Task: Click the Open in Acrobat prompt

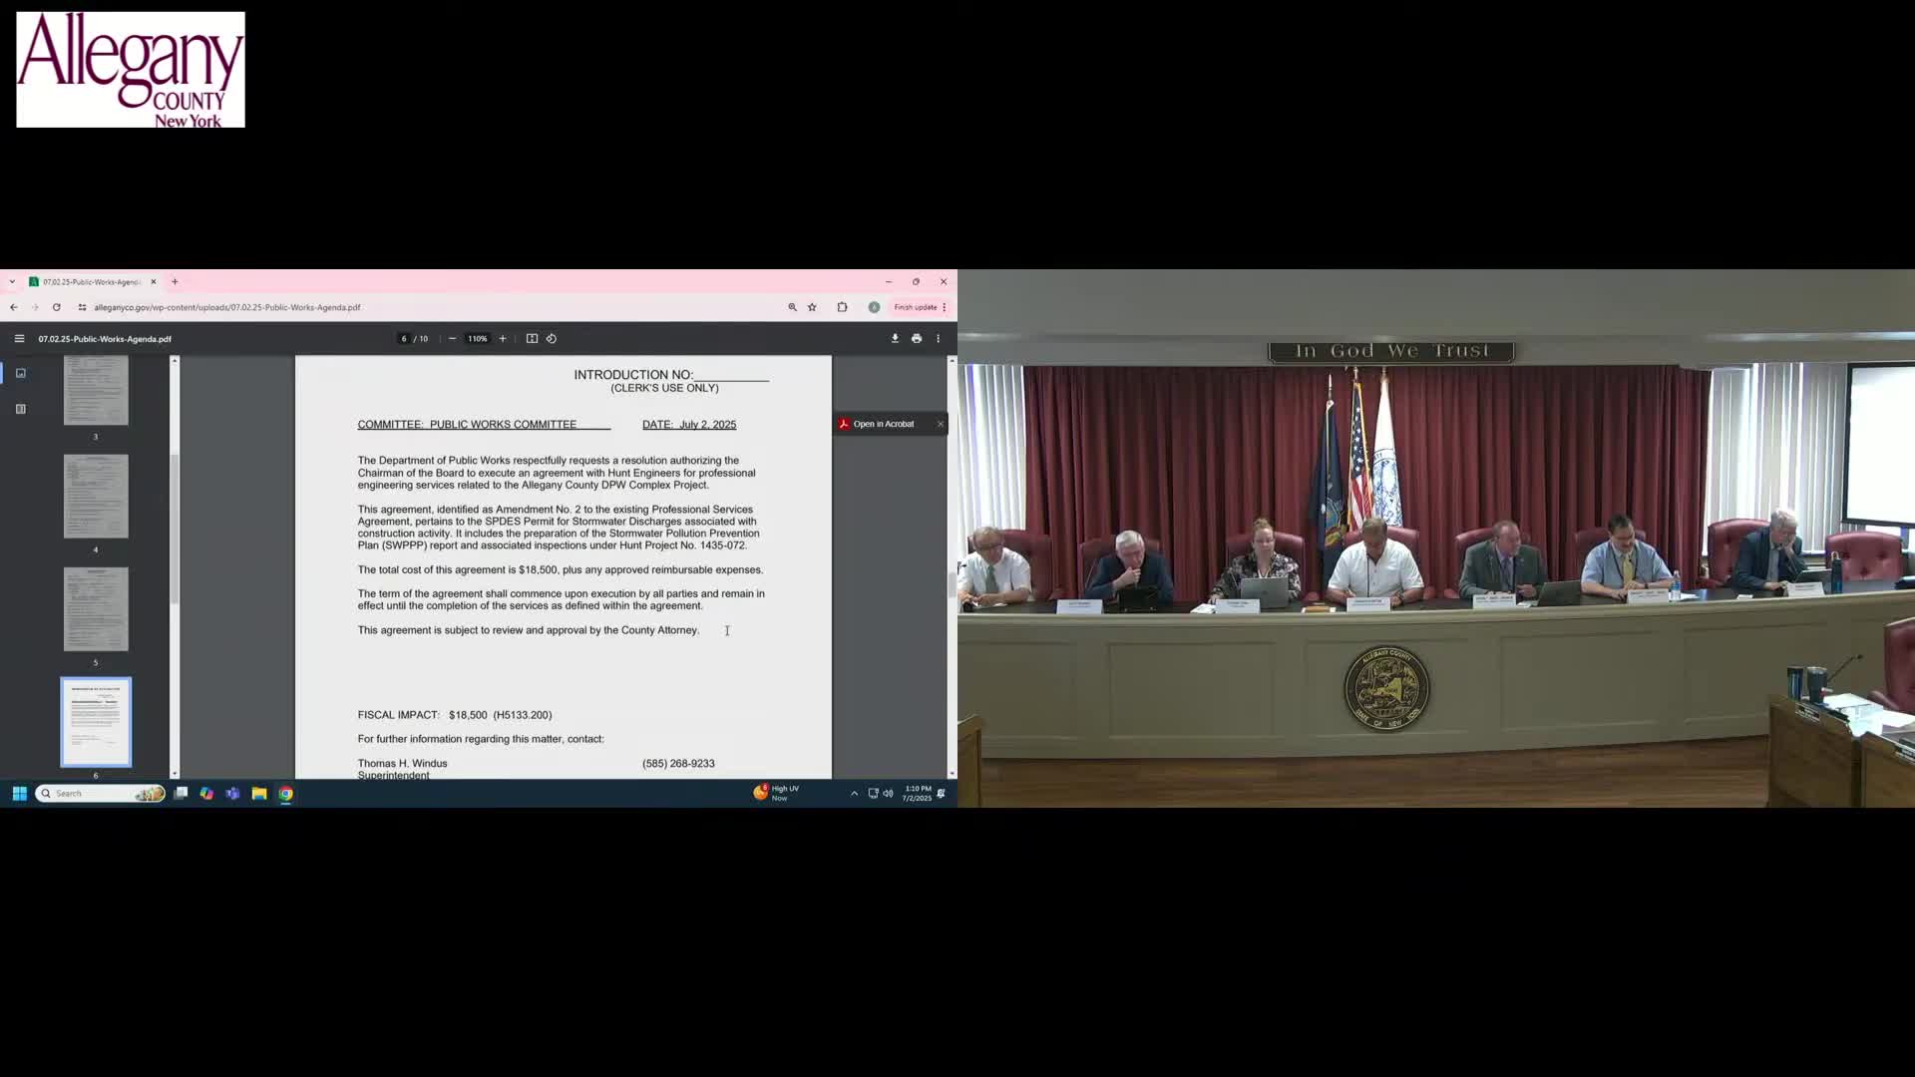Action: tap(883, 424)
